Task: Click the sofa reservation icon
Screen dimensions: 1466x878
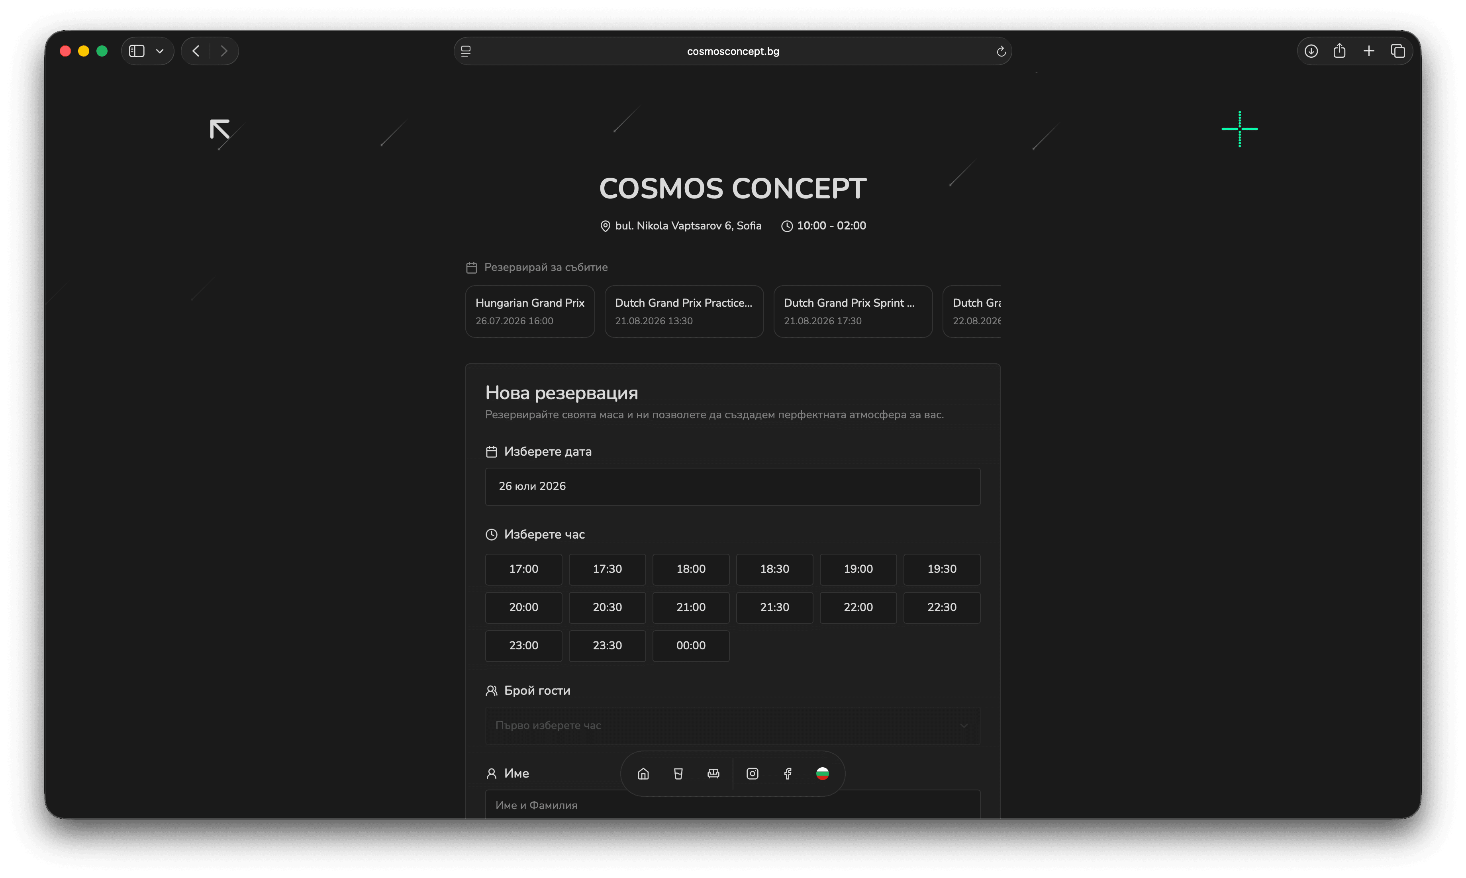Action: [713, 774]
